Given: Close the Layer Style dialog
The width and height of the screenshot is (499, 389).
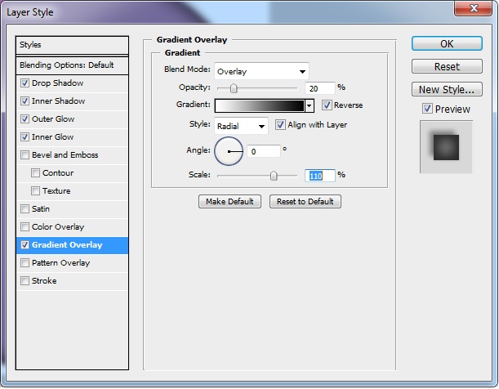Looking at the screenshot, I should point(474,7).
